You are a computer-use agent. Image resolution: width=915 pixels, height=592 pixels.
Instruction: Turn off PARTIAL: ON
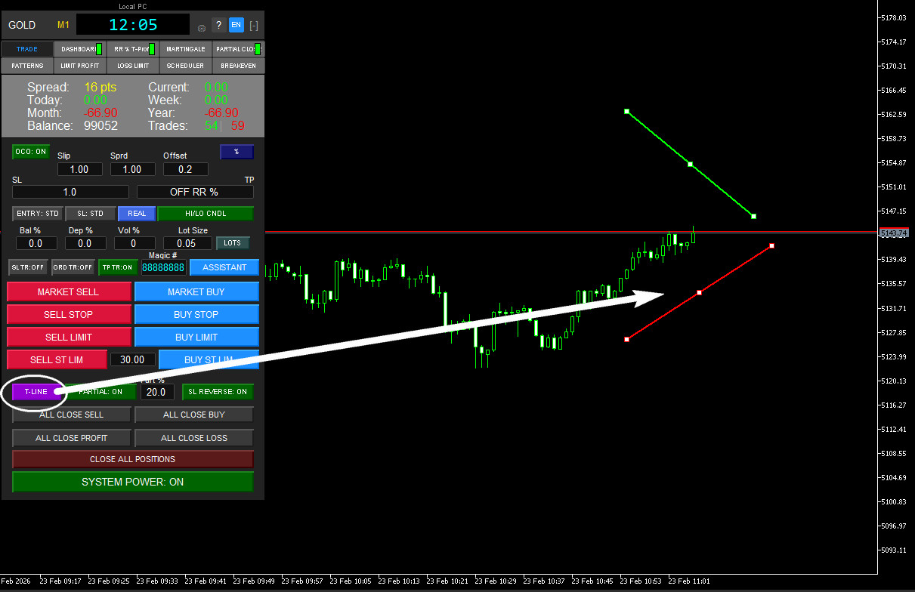click(101, 392)
